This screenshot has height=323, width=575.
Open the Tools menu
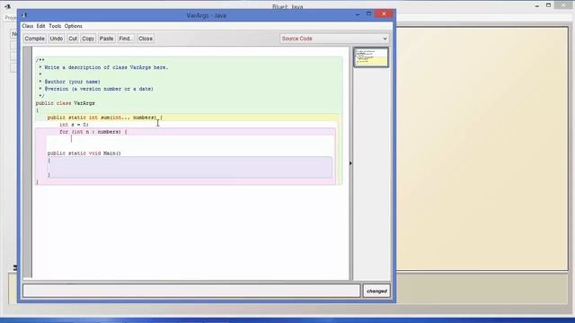[x=55, y=26]
